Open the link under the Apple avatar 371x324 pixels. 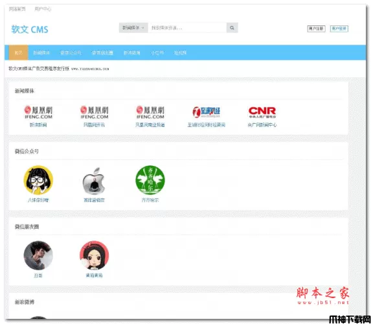coord(94,200)
